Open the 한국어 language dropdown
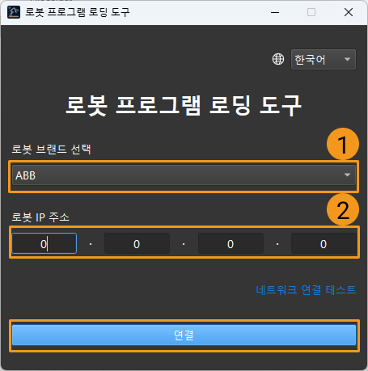Viewport: 368px width, 371px height. coord(324,59)
